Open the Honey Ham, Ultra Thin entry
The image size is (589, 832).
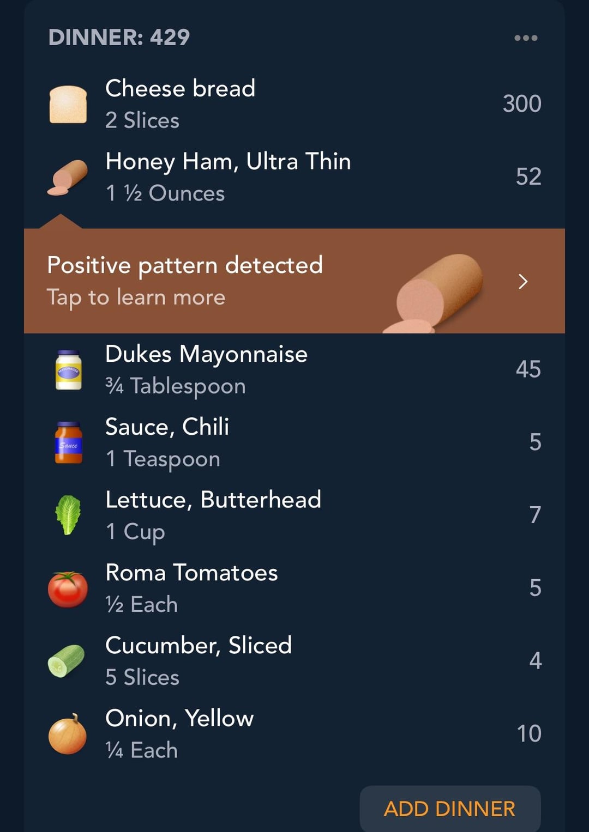click(x=294, y=177)
